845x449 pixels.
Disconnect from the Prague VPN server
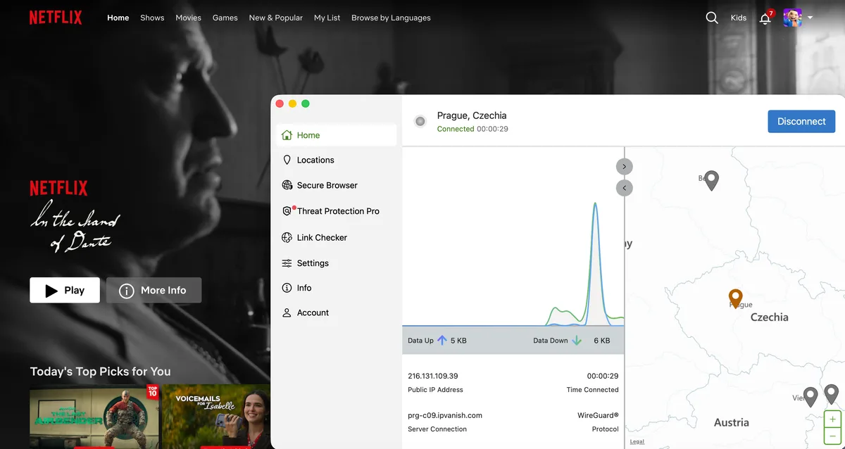coord(801,121)
